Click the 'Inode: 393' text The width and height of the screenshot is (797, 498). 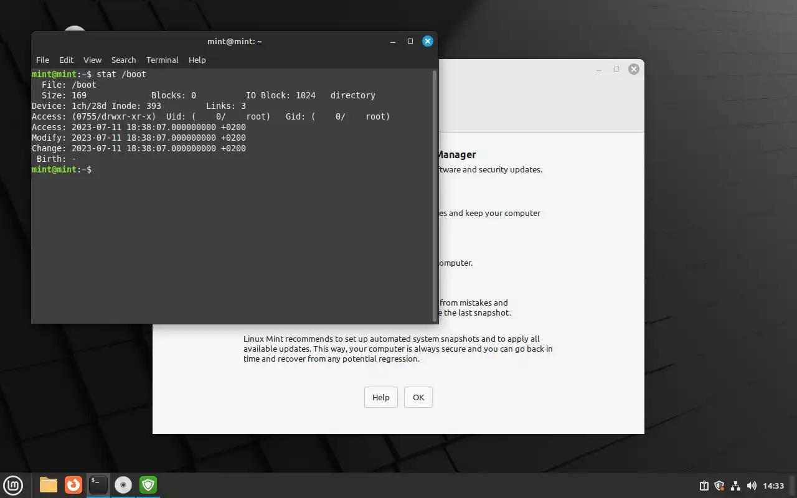136,106
